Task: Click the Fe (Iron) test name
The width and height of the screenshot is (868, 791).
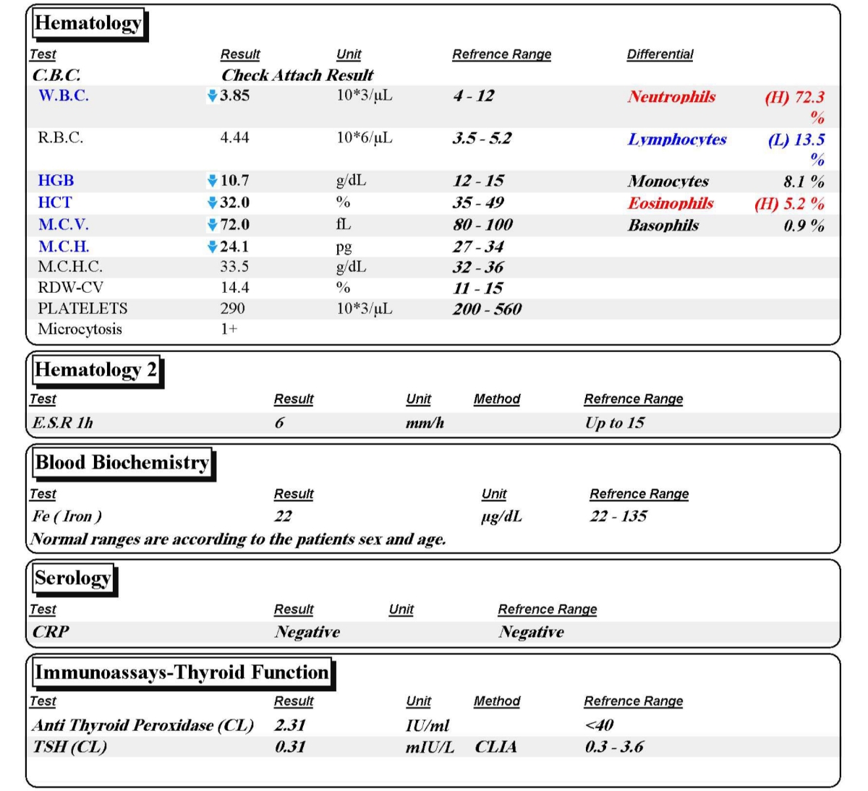Action: tap(67, 516)
